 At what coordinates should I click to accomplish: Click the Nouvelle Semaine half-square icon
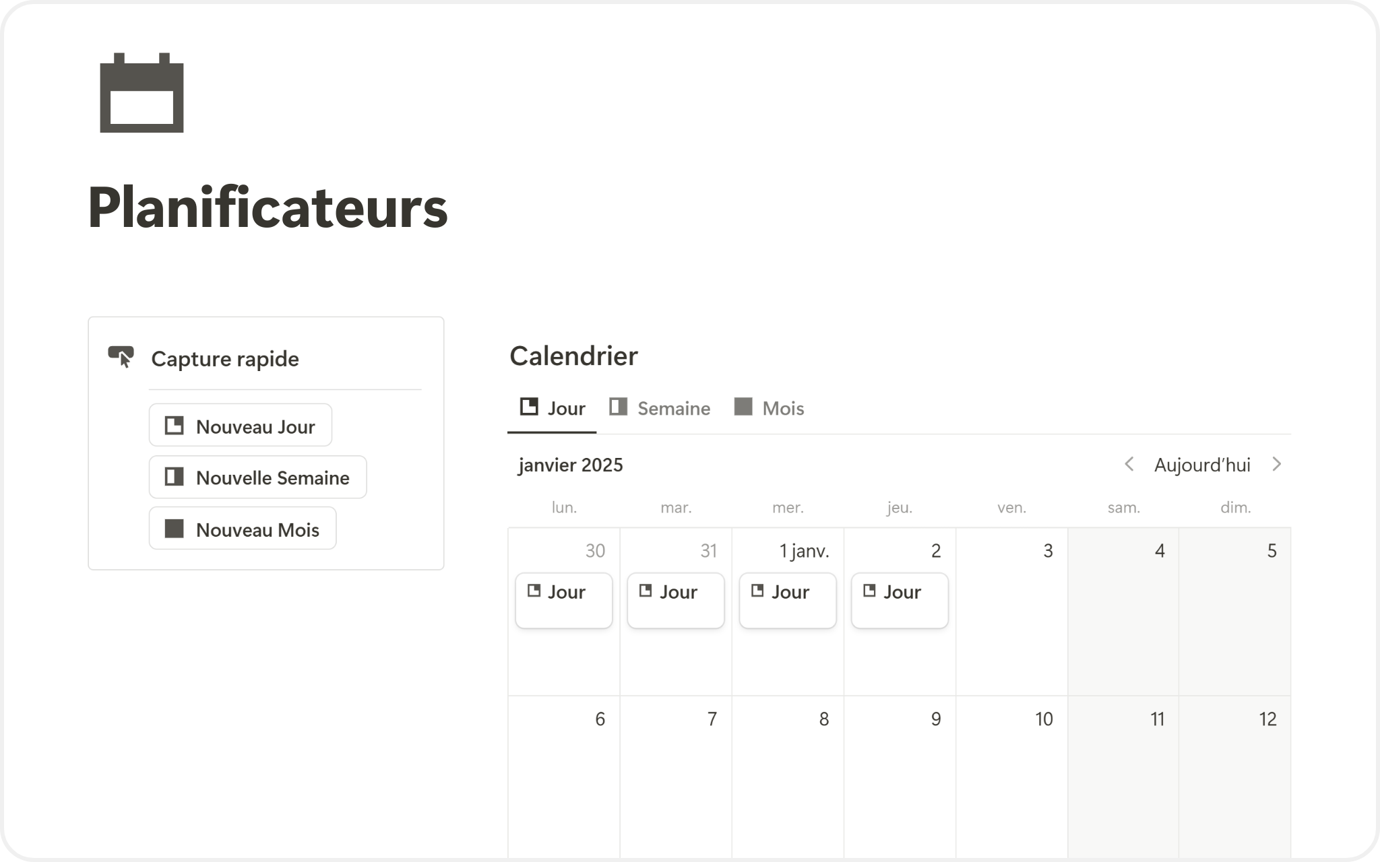click(x=175, y=477)
